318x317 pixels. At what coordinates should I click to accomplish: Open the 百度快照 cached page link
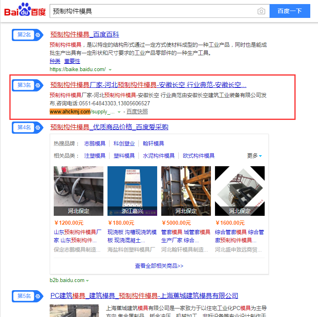(137, 111)
